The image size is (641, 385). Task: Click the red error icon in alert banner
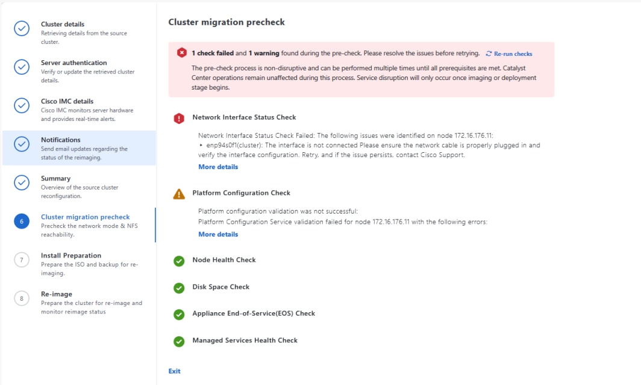[x=182, y=53]
